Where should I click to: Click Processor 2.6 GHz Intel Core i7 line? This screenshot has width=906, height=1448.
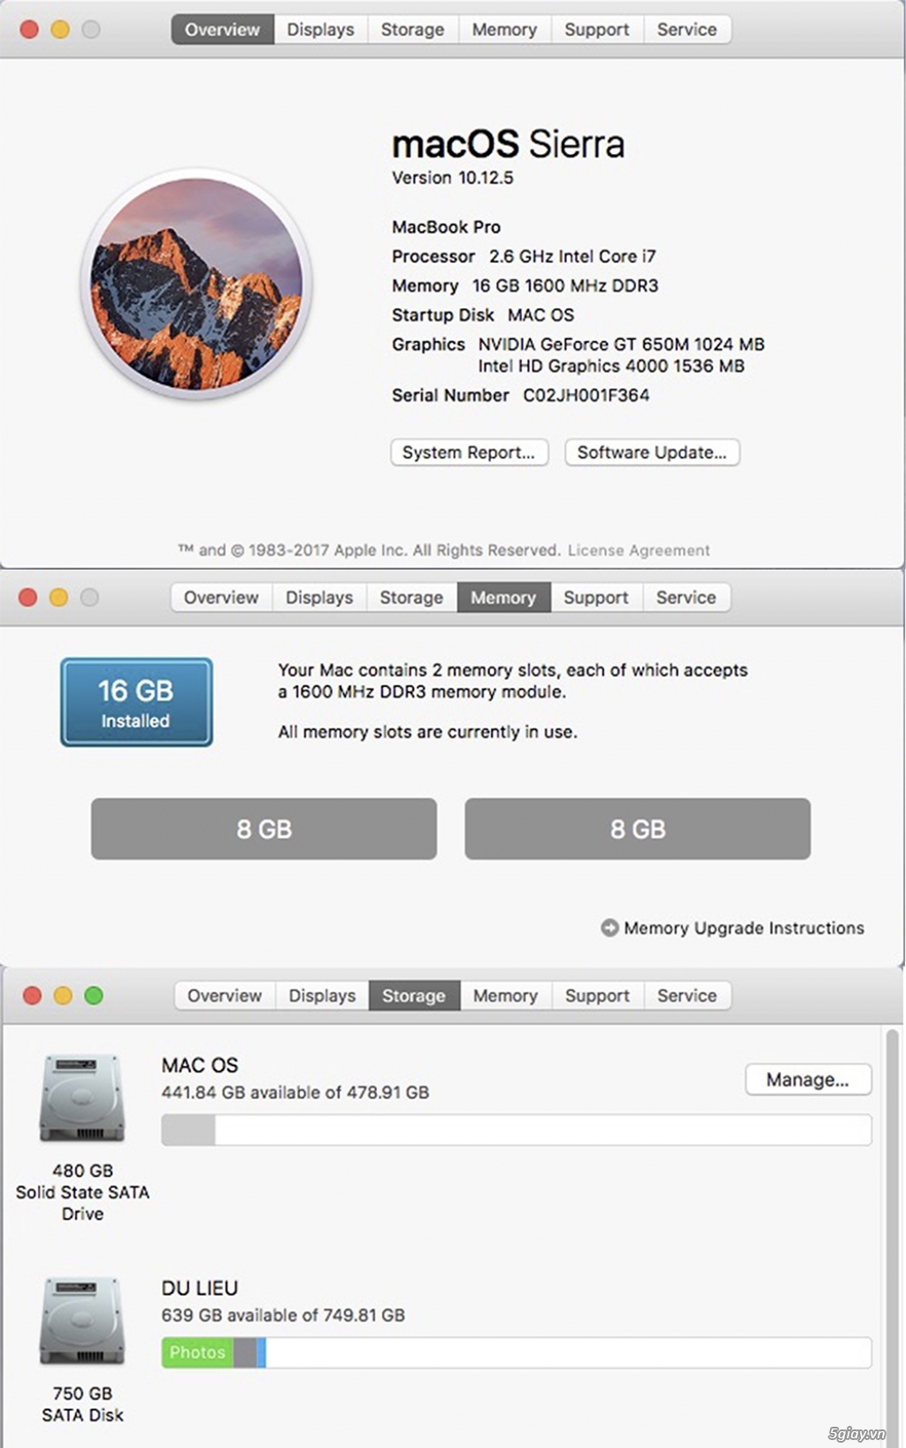(524, 257)
